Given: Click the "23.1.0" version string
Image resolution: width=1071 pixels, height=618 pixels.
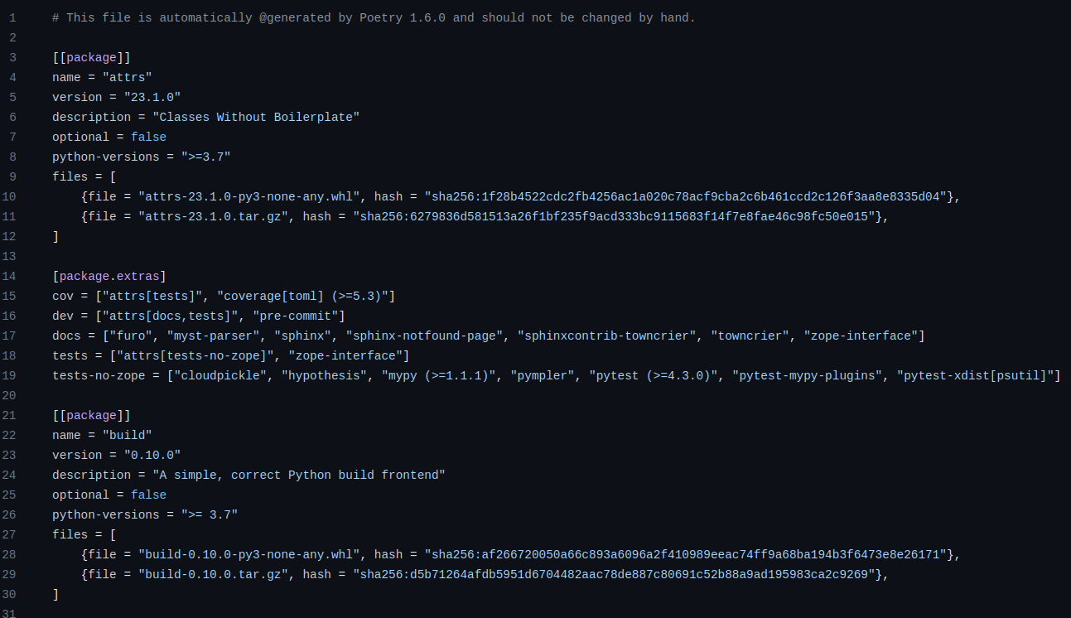Looking at the screenshot, I should (x=152, y=97).
